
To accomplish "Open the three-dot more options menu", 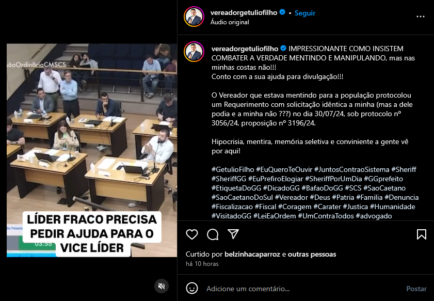I will [421, 17].
